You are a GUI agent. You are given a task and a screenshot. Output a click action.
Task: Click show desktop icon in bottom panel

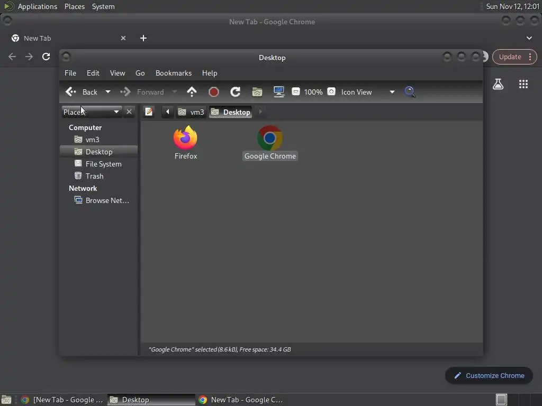[6, 400]
